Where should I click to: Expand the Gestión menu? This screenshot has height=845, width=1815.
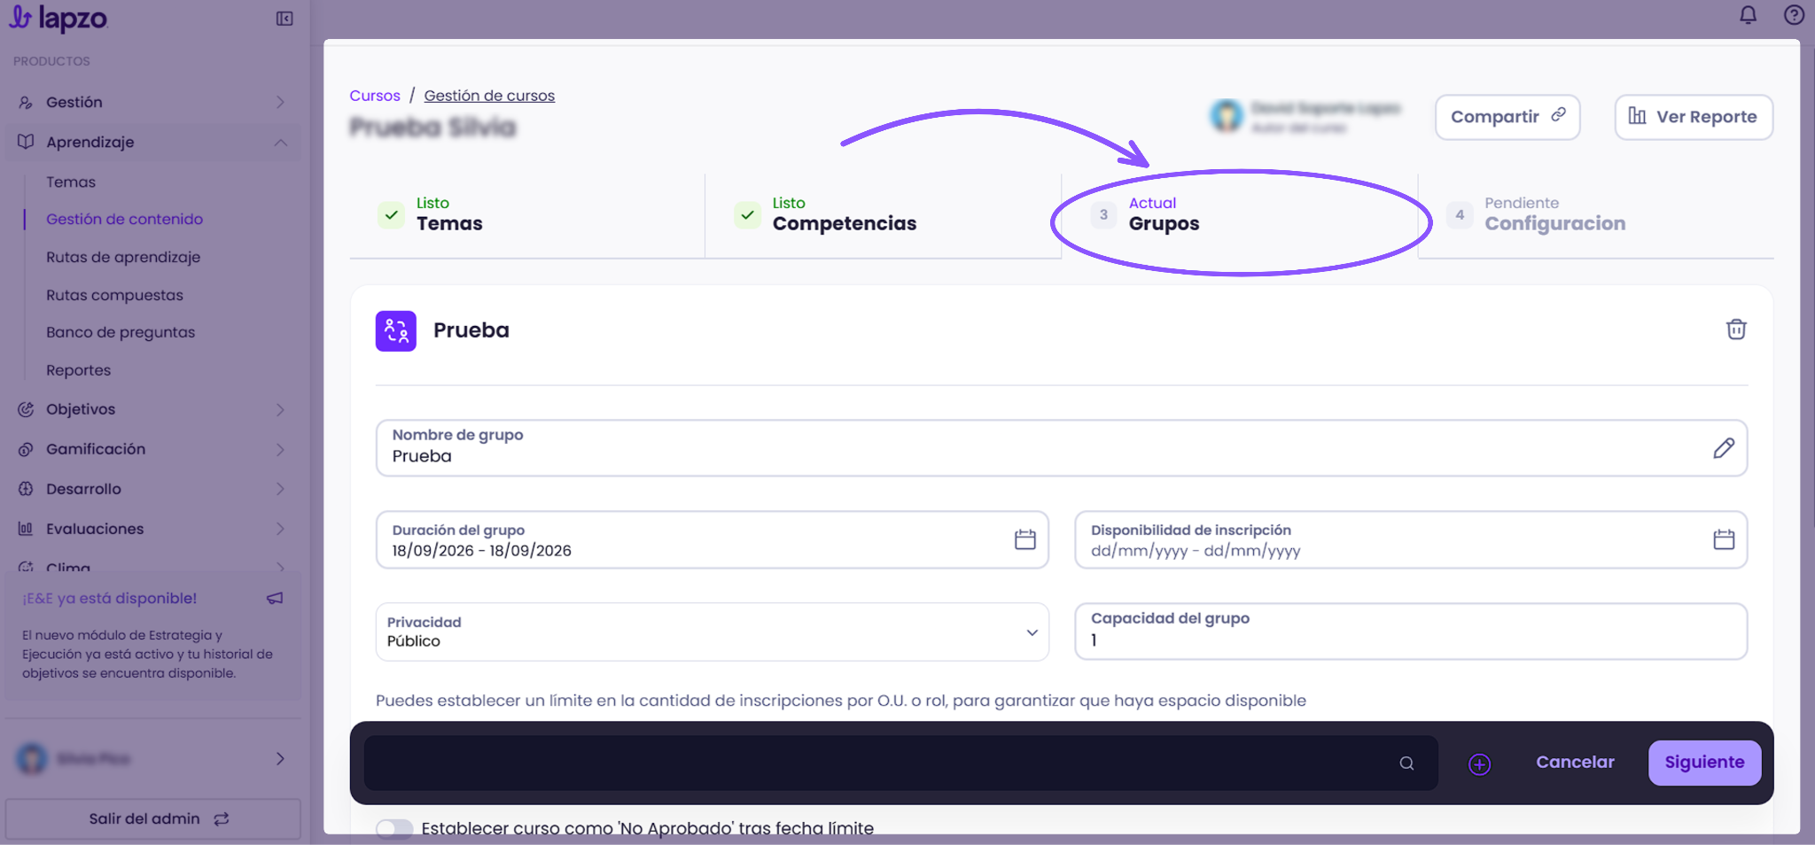152,103
